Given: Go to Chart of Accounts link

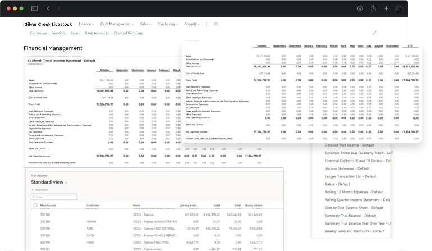Looking at the screenshot, I should tap(128, 33).
